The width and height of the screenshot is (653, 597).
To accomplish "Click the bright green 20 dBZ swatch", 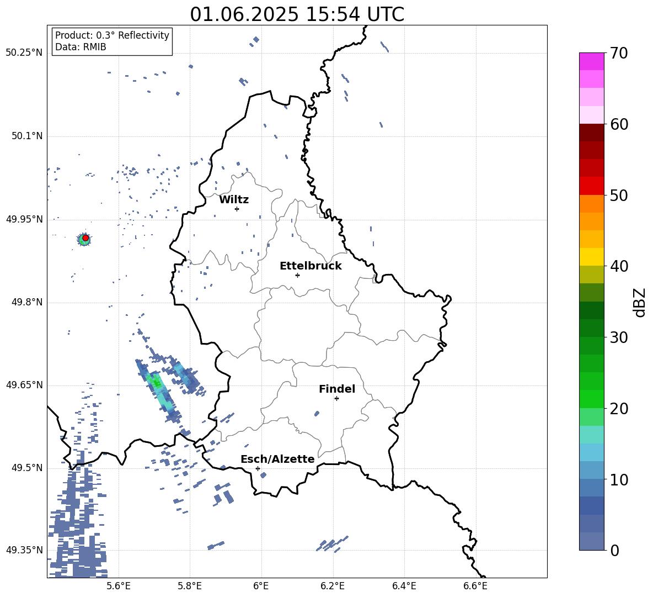I will 591,399.
